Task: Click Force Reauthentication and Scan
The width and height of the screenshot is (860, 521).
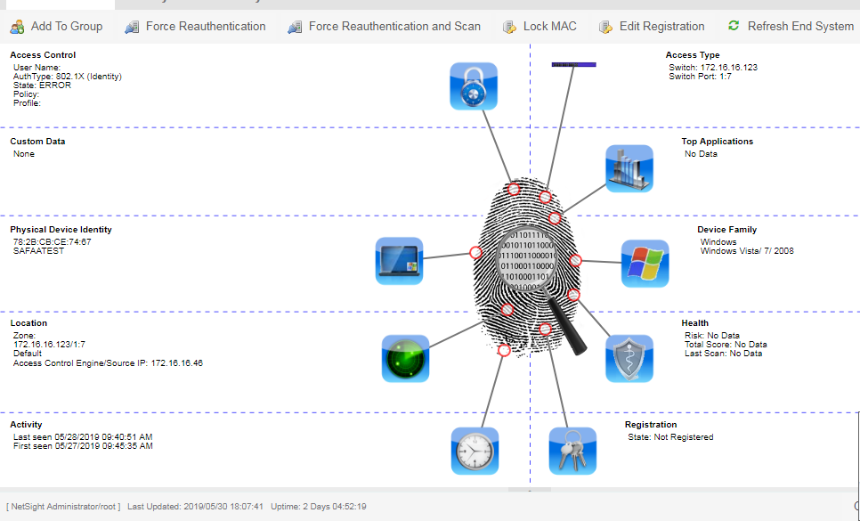Action: (x=384, y=27)
